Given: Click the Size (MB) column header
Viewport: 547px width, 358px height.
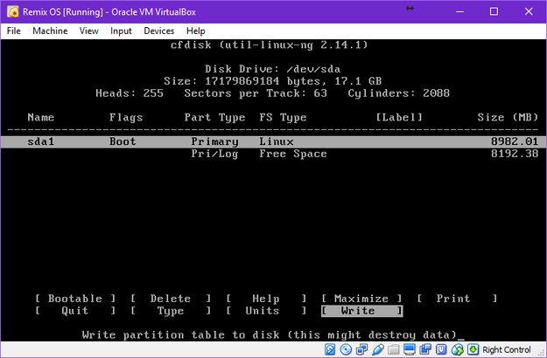Looking at the screenshot, I should [x=508, y=118].
